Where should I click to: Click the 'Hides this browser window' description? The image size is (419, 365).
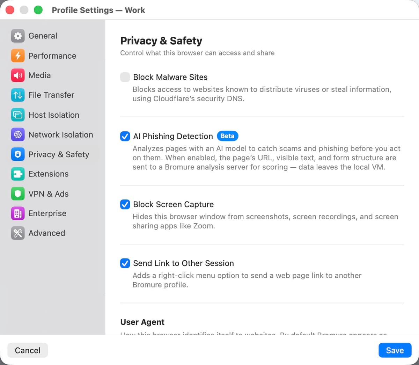tap(265, 221)
